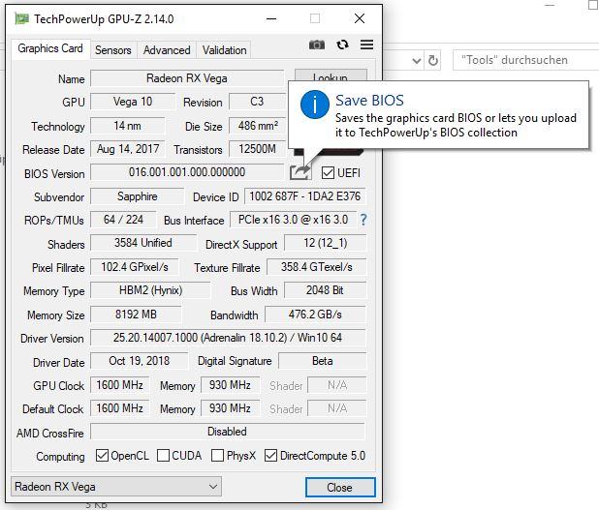Click the Technology value 14 nm
The height and width of the screenshot is (510, 599).
(x=127, y=126)
